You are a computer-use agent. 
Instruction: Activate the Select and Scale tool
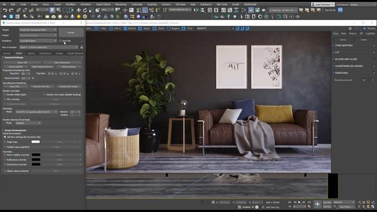91,10
